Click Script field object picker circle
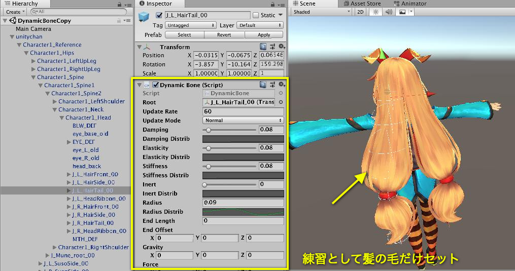The height and width of the screenshot is (271, 515). (x=281, y=93)
